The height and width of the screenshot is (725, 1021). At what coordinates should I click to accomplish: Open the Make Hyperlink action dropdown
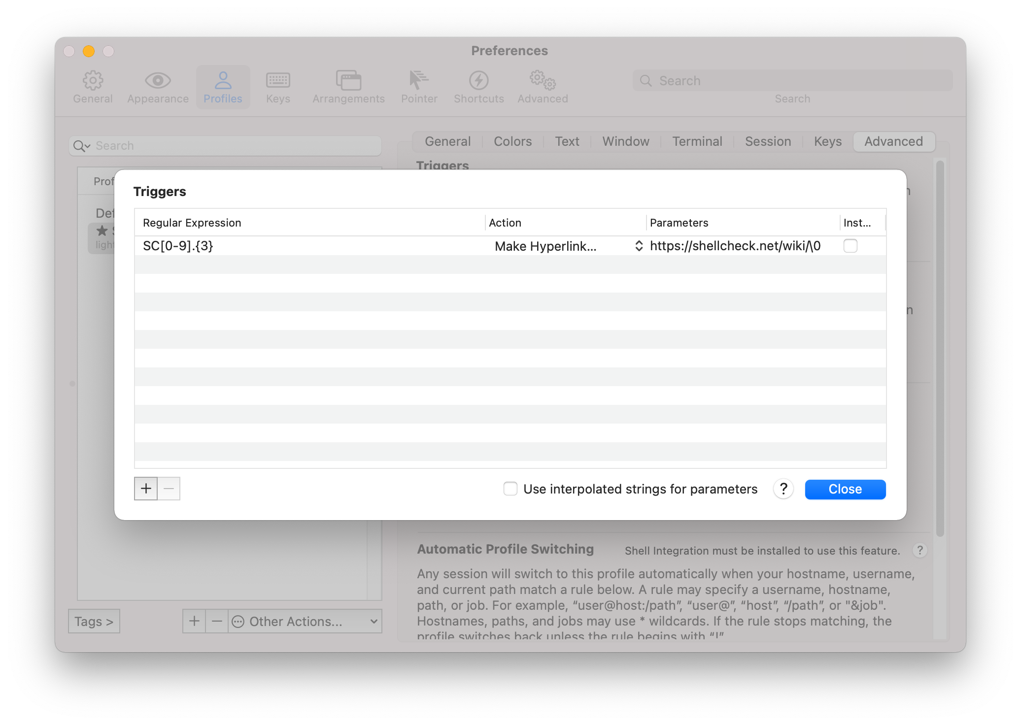tap(567, 246)
